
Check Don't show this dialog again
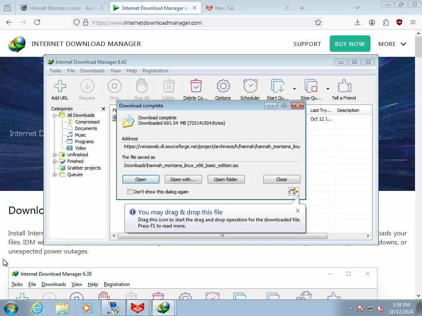130,192
